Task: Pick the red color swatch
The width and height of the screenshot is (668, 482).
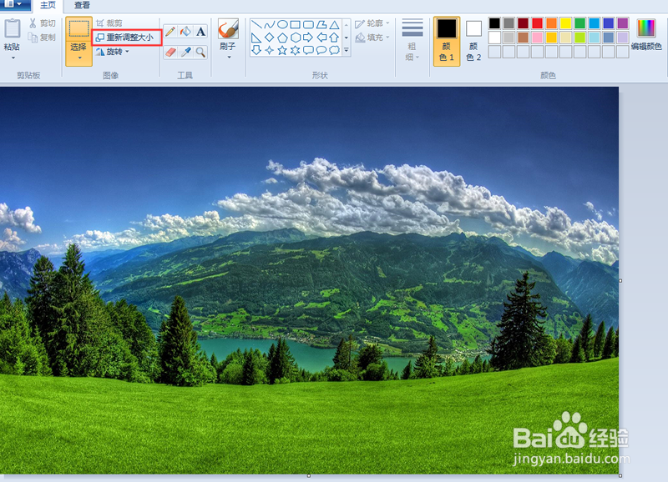Action: [x=537, y=23]
